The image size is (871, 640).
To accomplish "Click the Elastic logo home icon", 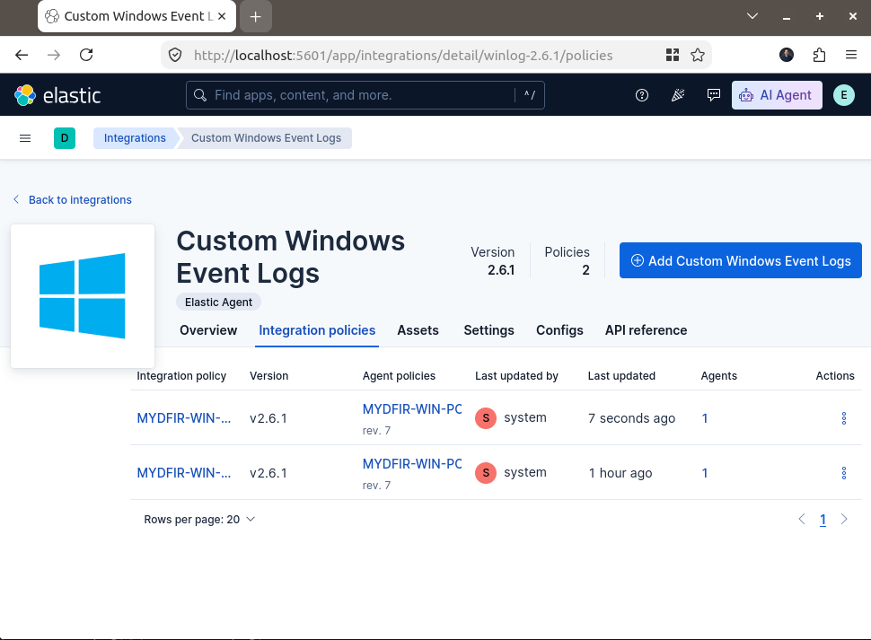I will tap(25, 95).
